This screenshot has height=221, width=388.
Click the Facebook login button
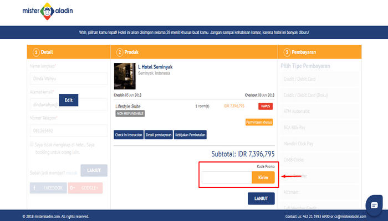[48, 188]
